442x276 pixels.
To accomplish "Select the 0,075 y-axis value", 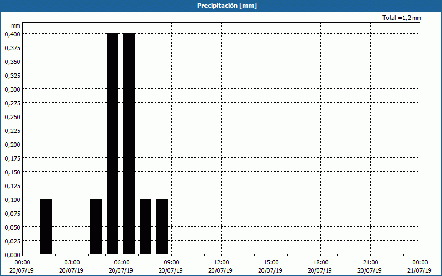I will pyautogui.click(x=12, y=213).
